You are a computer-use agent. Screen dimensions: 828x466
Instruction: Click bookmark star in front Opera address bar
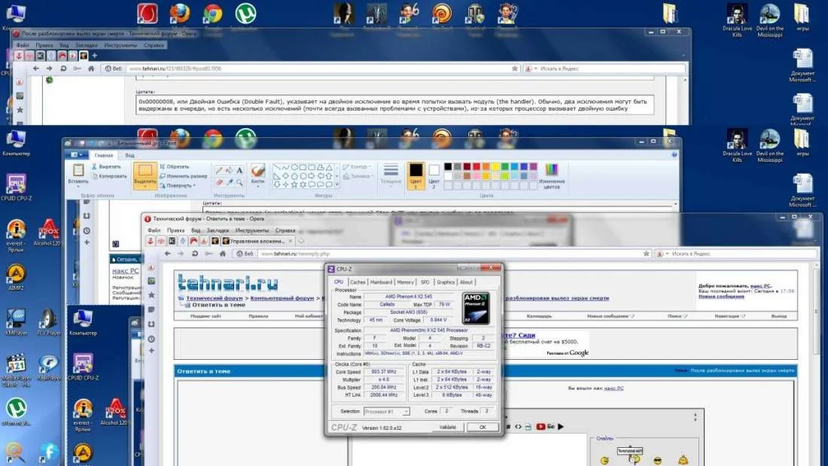pos(646,254)
